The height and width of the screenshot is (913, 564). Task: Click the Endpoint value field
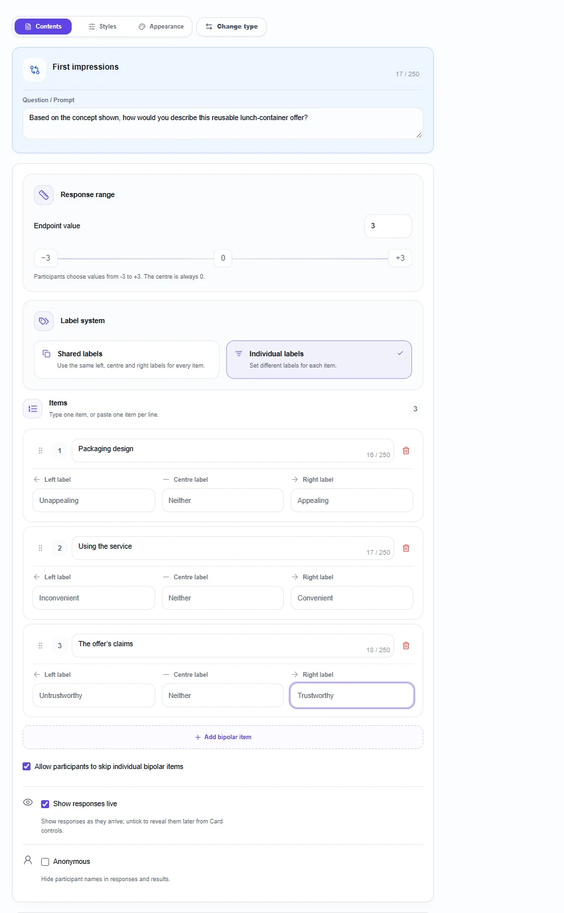pos(388,226)
